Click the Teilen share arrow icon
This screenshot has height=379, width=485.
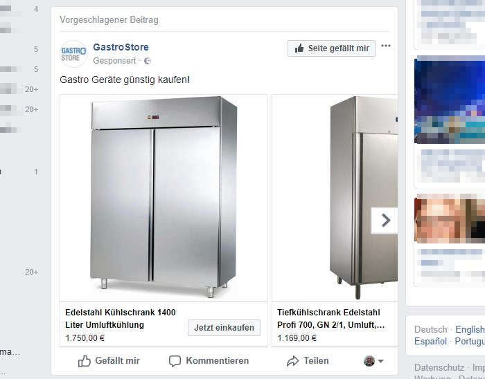292,361
